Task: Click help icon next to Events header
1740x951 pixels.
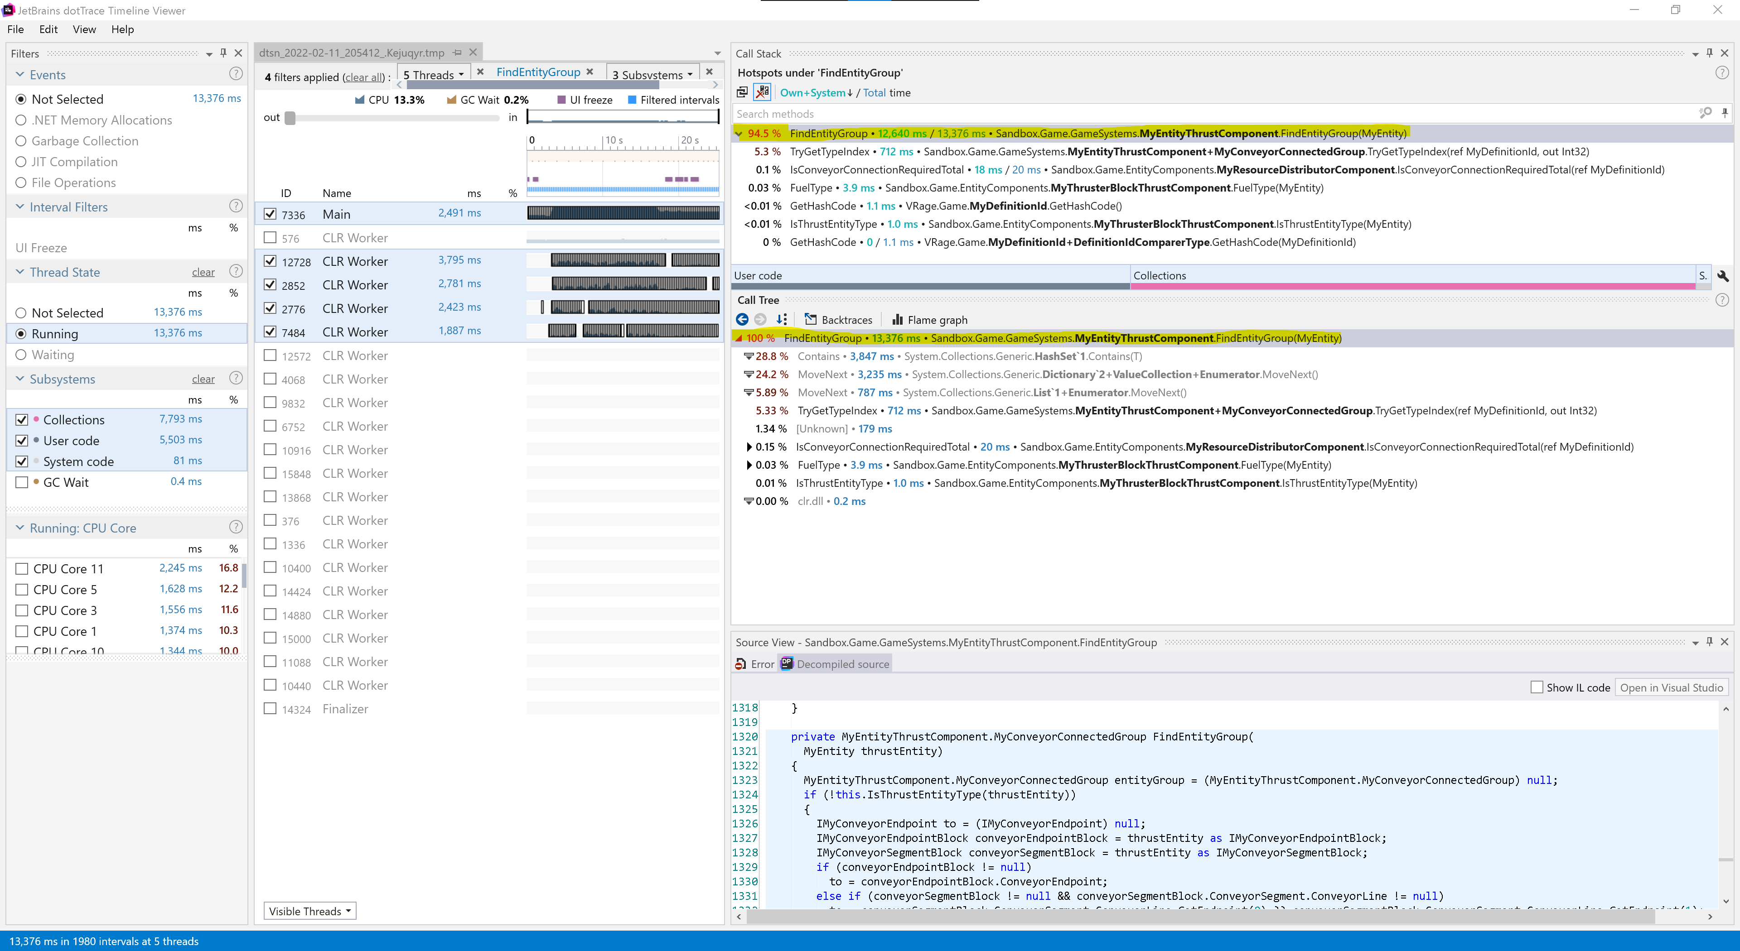Action: (236, 74)
